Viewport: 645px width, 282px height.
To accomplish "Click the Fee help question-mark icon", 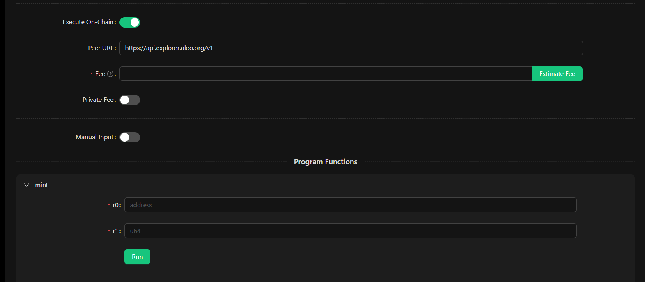I will coord(110,74).
